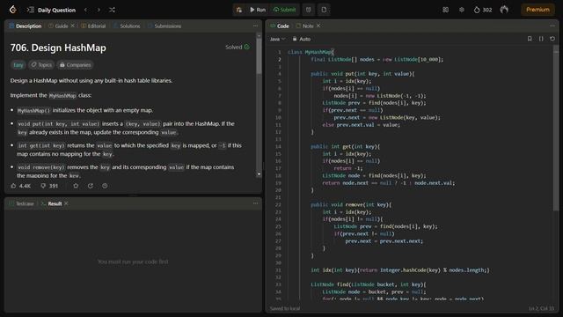Switch to the Note tab
The height and width of the screenshot is (317, 563).
[x=305, y=26]
